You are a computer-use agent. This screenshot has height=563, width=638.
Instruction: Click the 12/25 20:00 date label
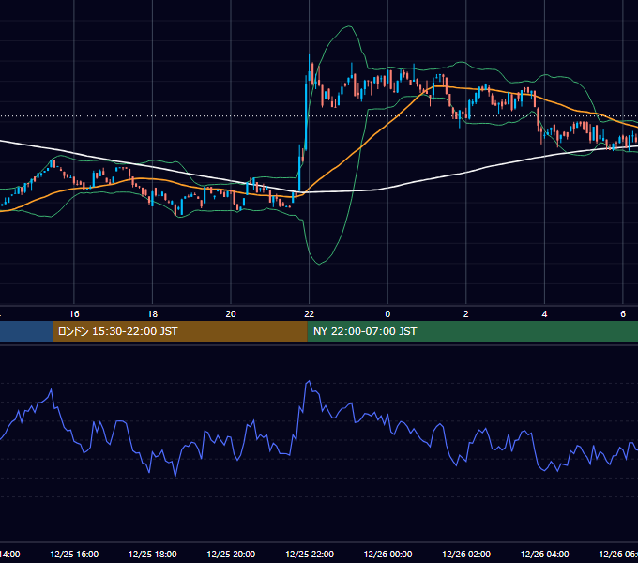(231, 555)
